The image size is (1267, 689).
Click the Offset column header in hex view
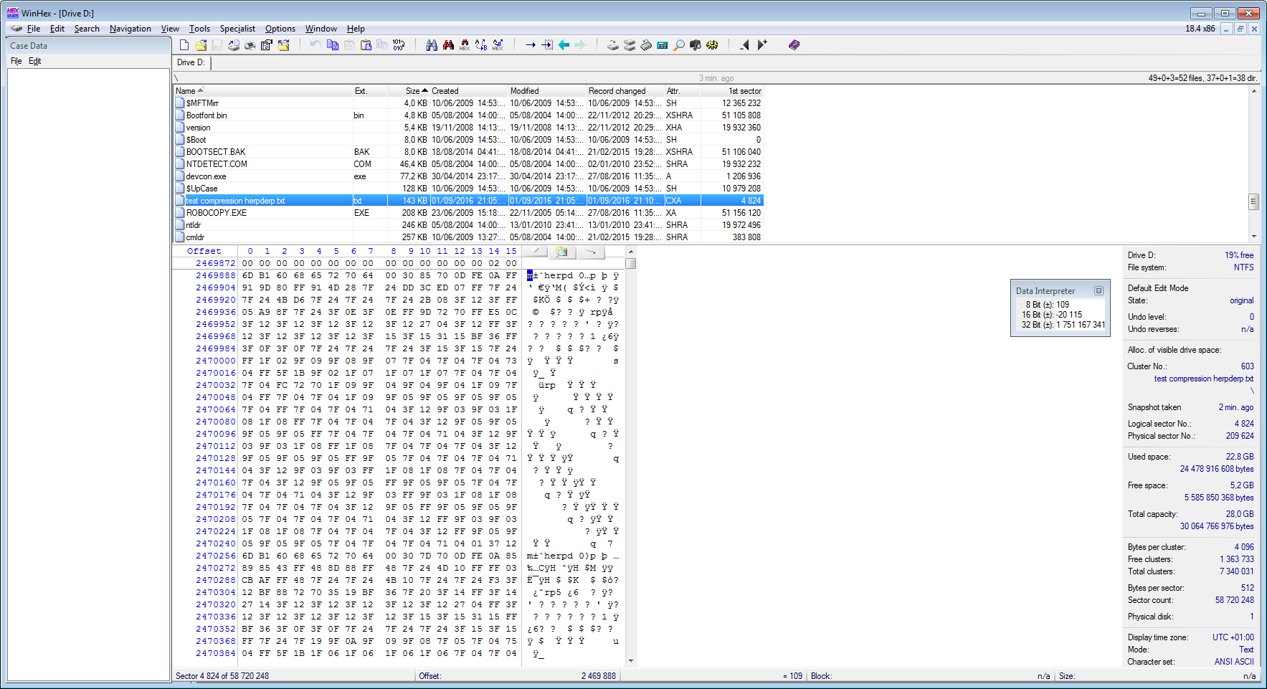click(x=204, y=251)
